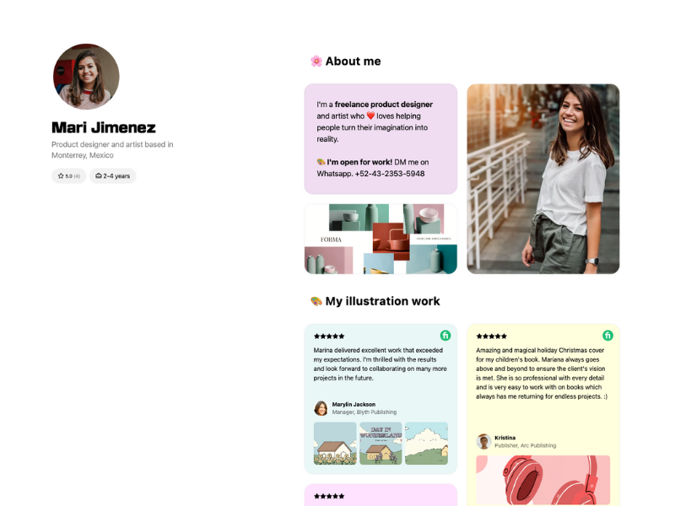The height and width of the screenshot is (506, 675).
Task: Click palette emoji beside My illustration work
Action: coord(316,301)
